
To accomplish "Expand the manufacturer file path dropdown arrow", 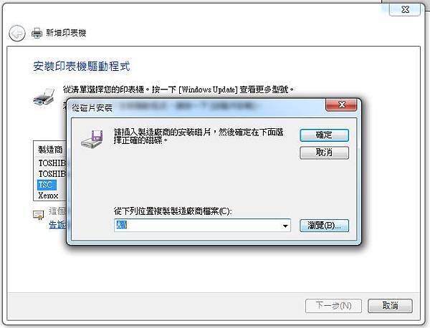I will point(285,226).
